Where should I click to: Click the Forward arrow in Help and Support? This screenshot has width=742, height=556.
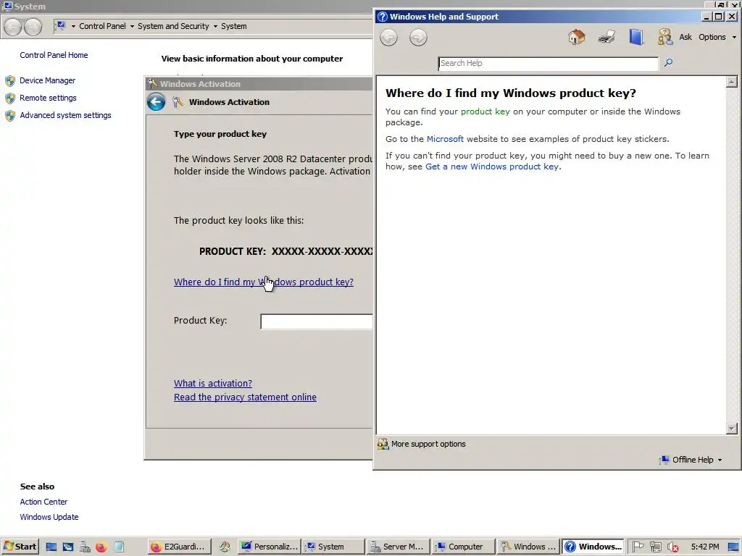tap(418, 38)
